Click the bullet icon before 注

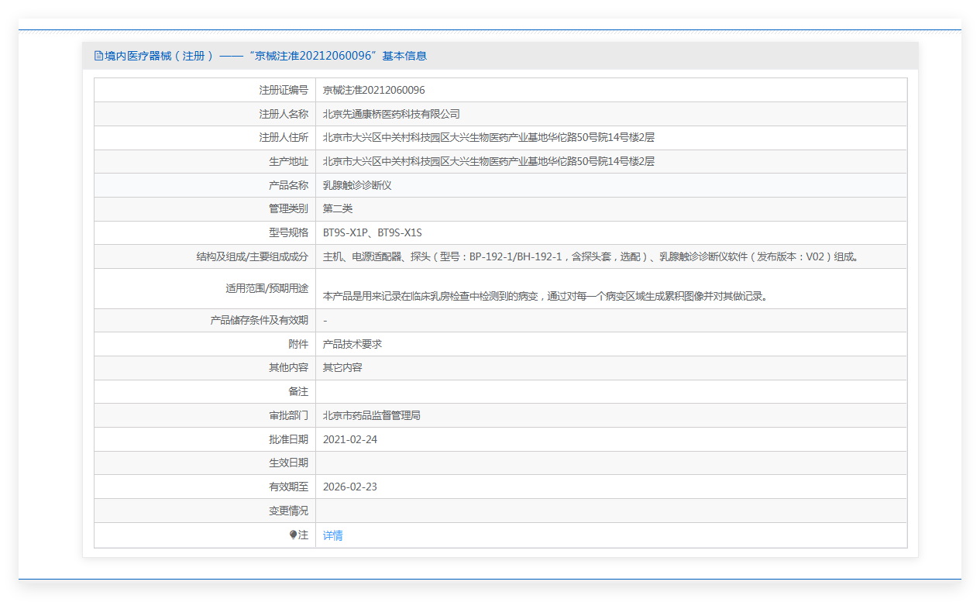[x=293, y=535]
